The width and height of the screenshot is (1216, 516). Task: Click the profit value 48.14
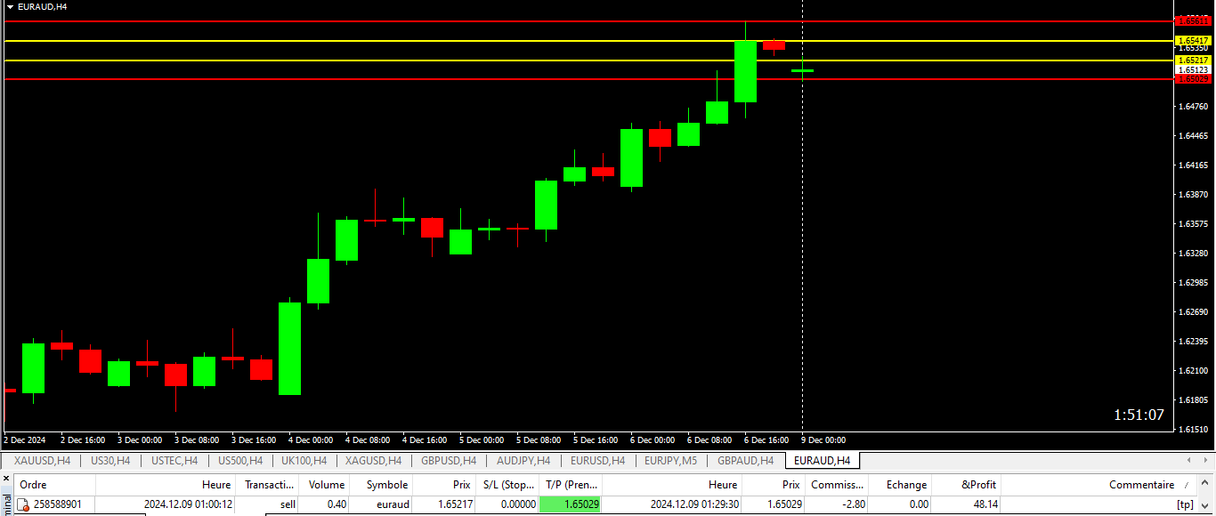pos(985,504)
